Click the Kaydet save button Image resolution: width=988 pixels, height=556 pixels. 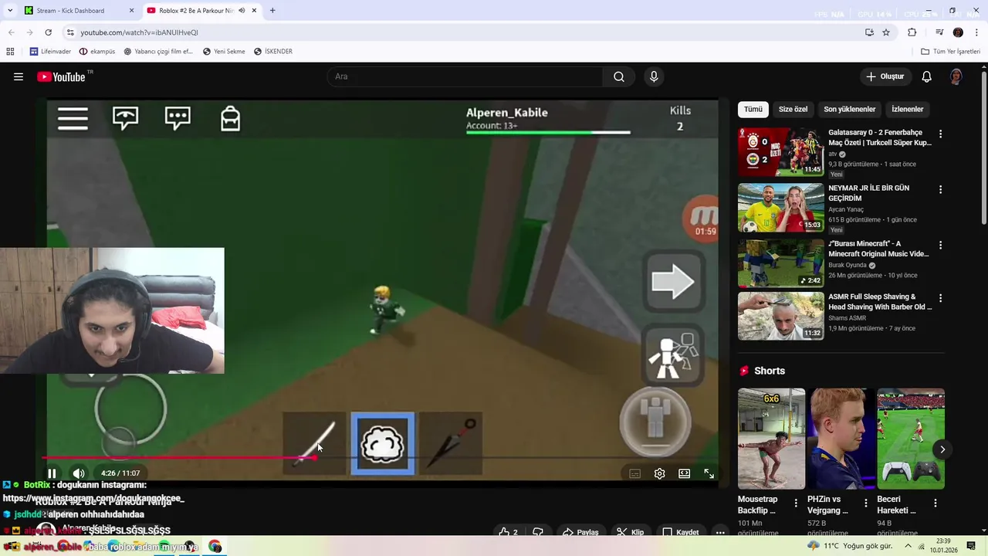[681, 532]
